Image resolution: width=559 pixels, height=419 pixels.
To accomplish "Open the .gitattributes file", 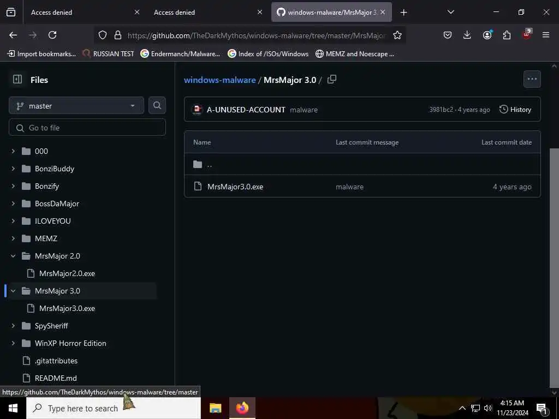I will 56,361.
